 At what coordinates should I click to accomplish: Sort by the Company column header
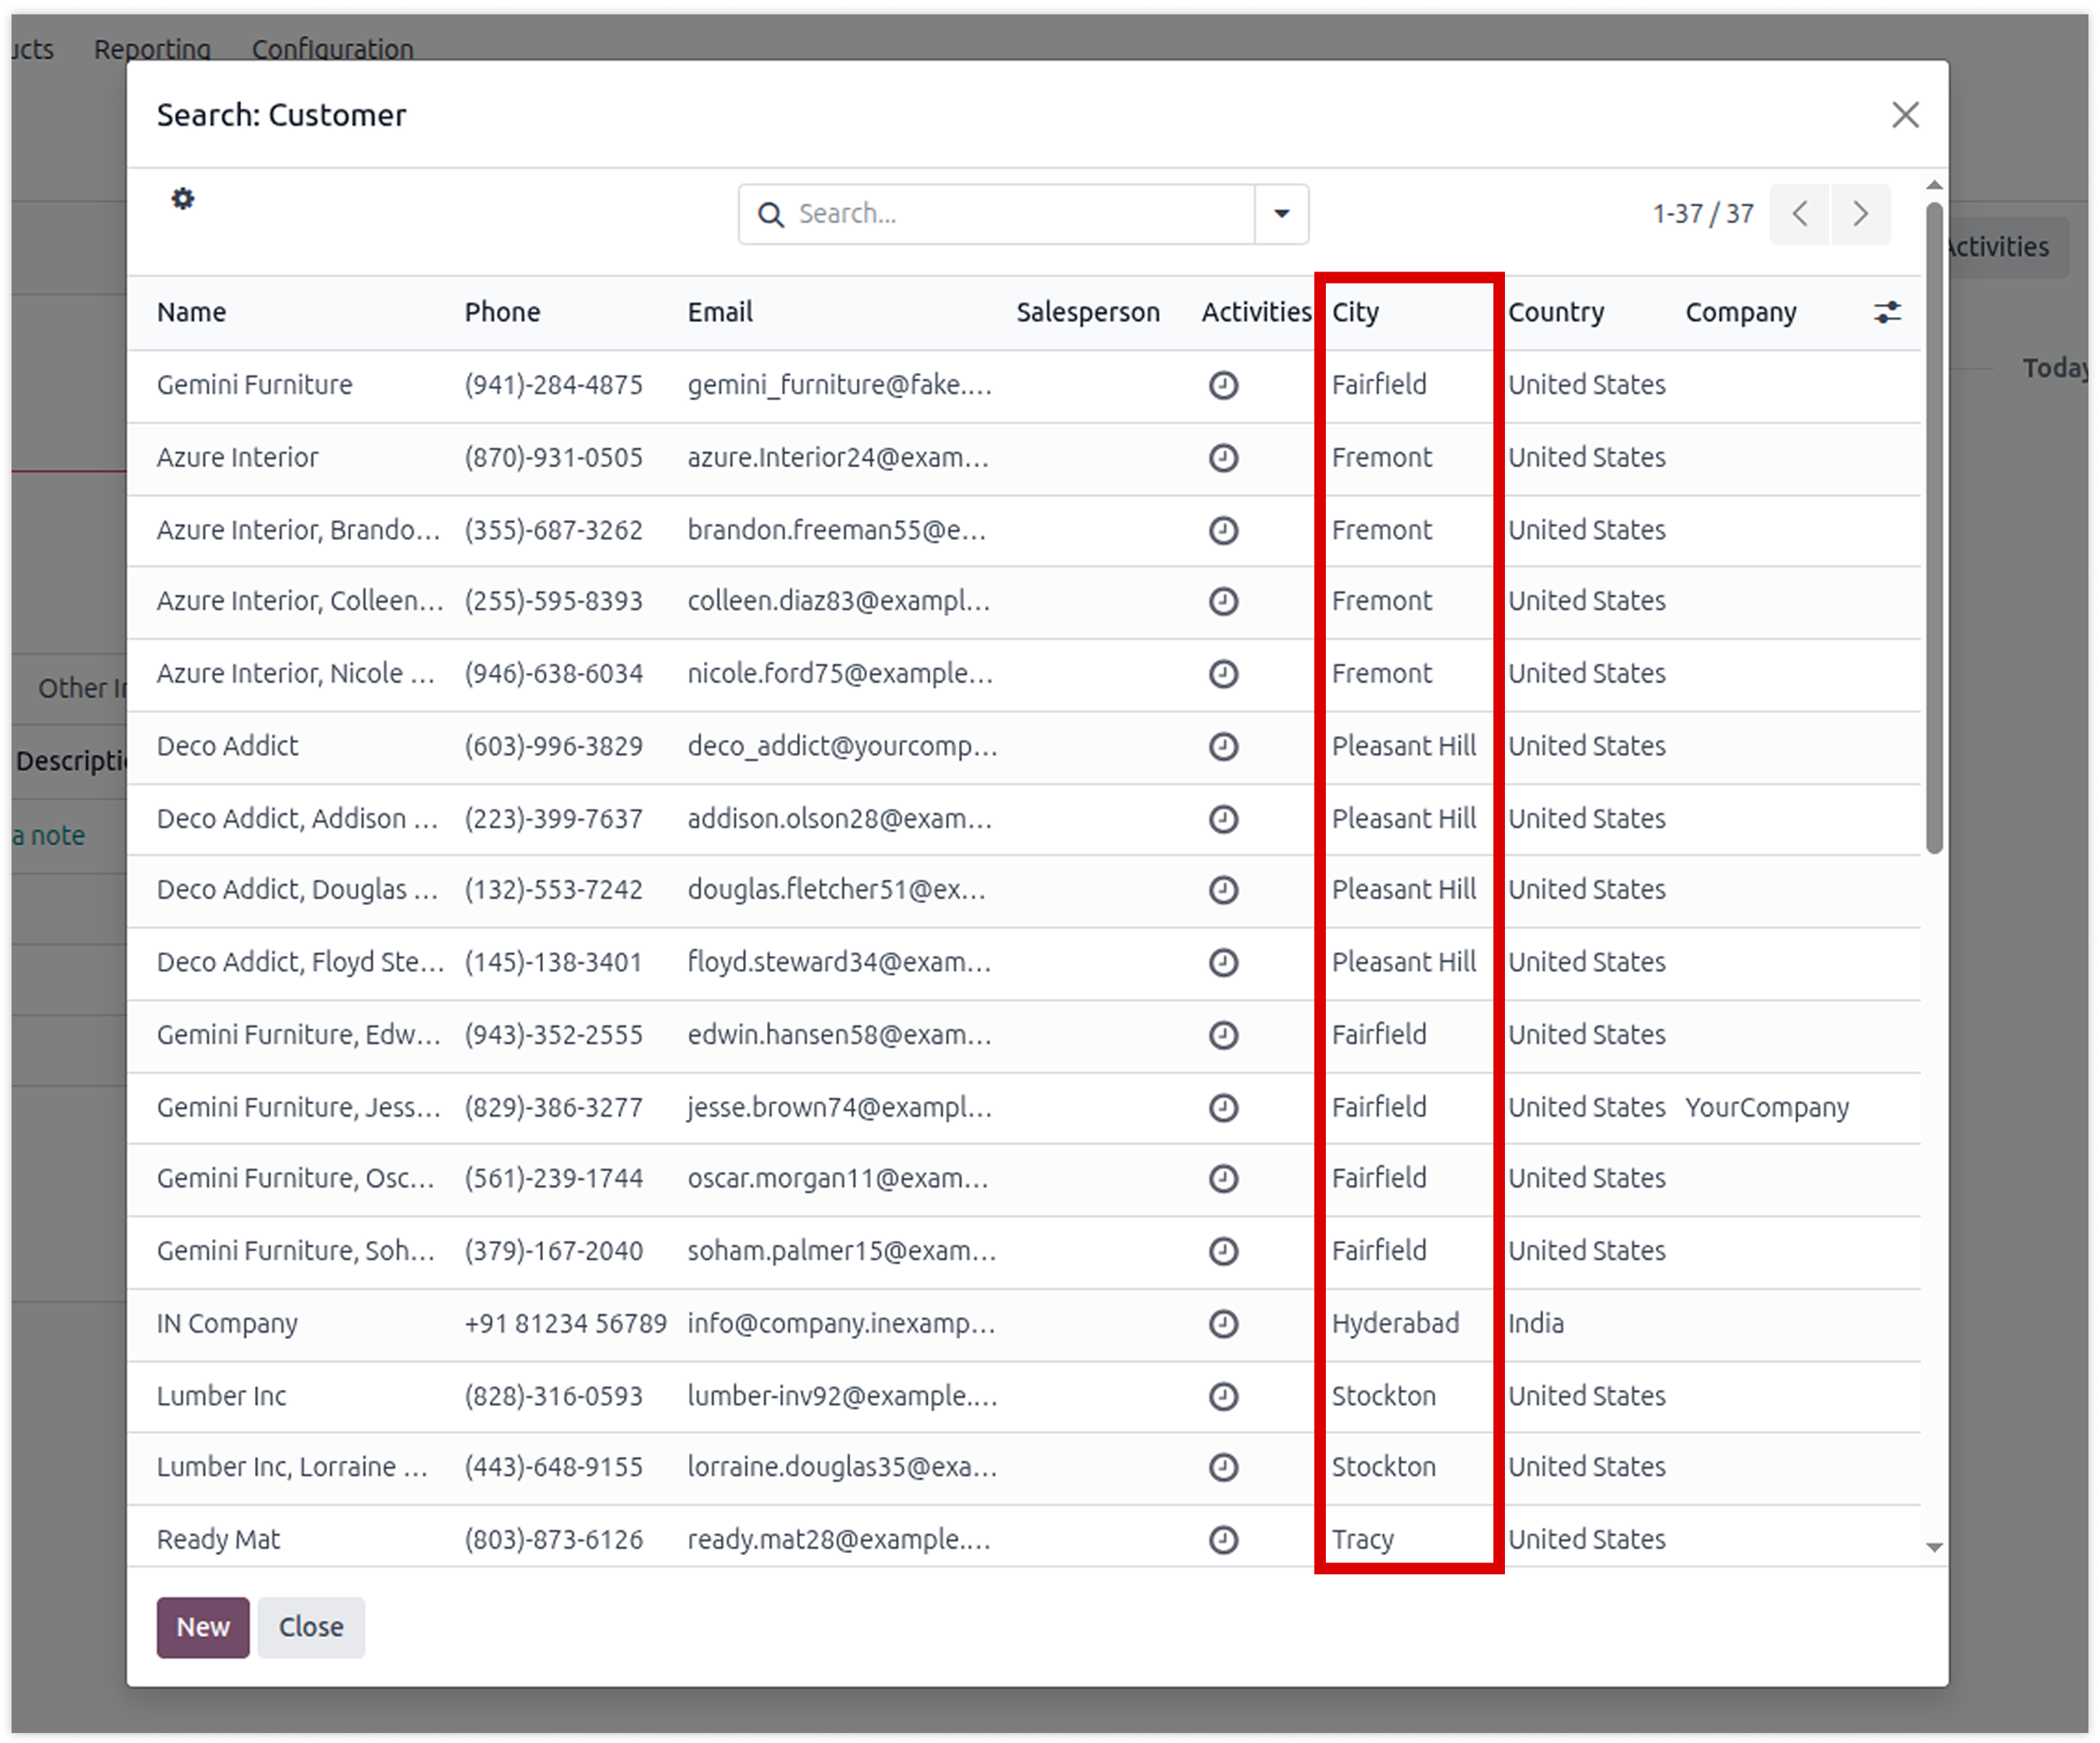click(1741, 312)
